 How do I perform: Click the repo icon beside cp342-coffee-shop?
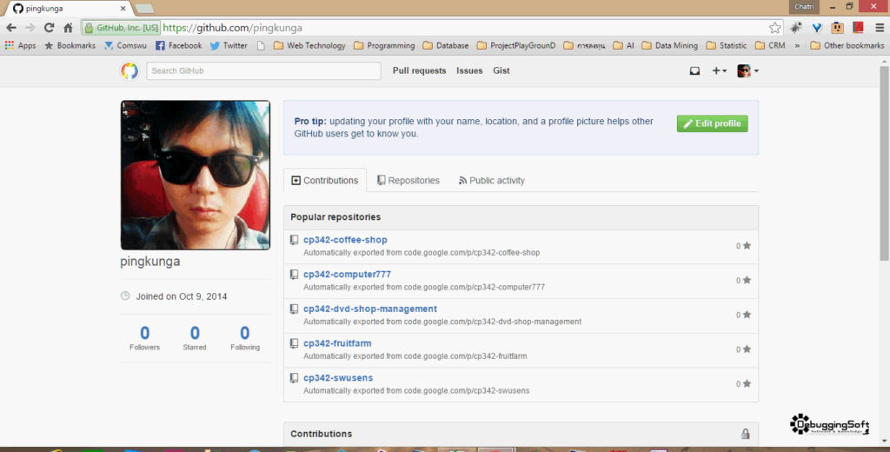point(294,240)
